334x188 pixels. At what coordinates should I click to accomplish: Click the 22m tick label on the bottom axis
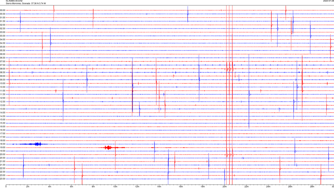[247, 187]
